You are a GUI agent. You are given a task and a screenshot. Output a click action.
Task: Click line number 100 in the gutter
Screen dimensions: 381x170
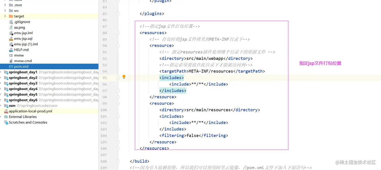[104, 110]
